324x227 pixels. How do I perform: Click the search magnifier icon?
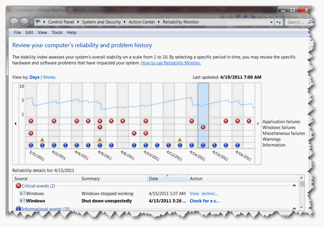tap(310, 22)
